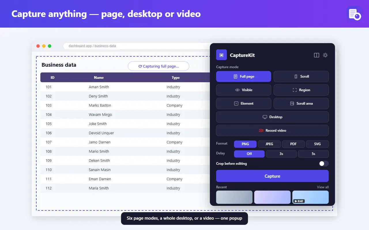Click the Name column header
The width and height of the screenshot is (369, 230).
pyautogui.click(x=99, y=78)
